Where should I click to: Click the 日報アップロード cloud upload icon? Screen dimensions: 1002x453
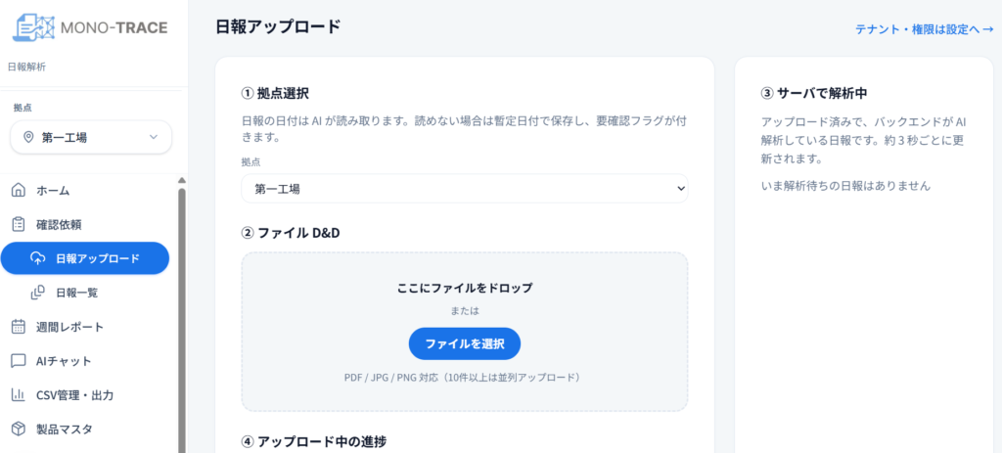point(38,258)
